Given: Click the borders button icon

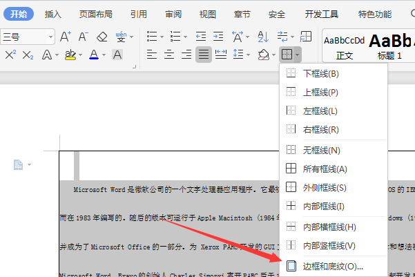Looking at the screenshot, I should (x=287, y=55).
